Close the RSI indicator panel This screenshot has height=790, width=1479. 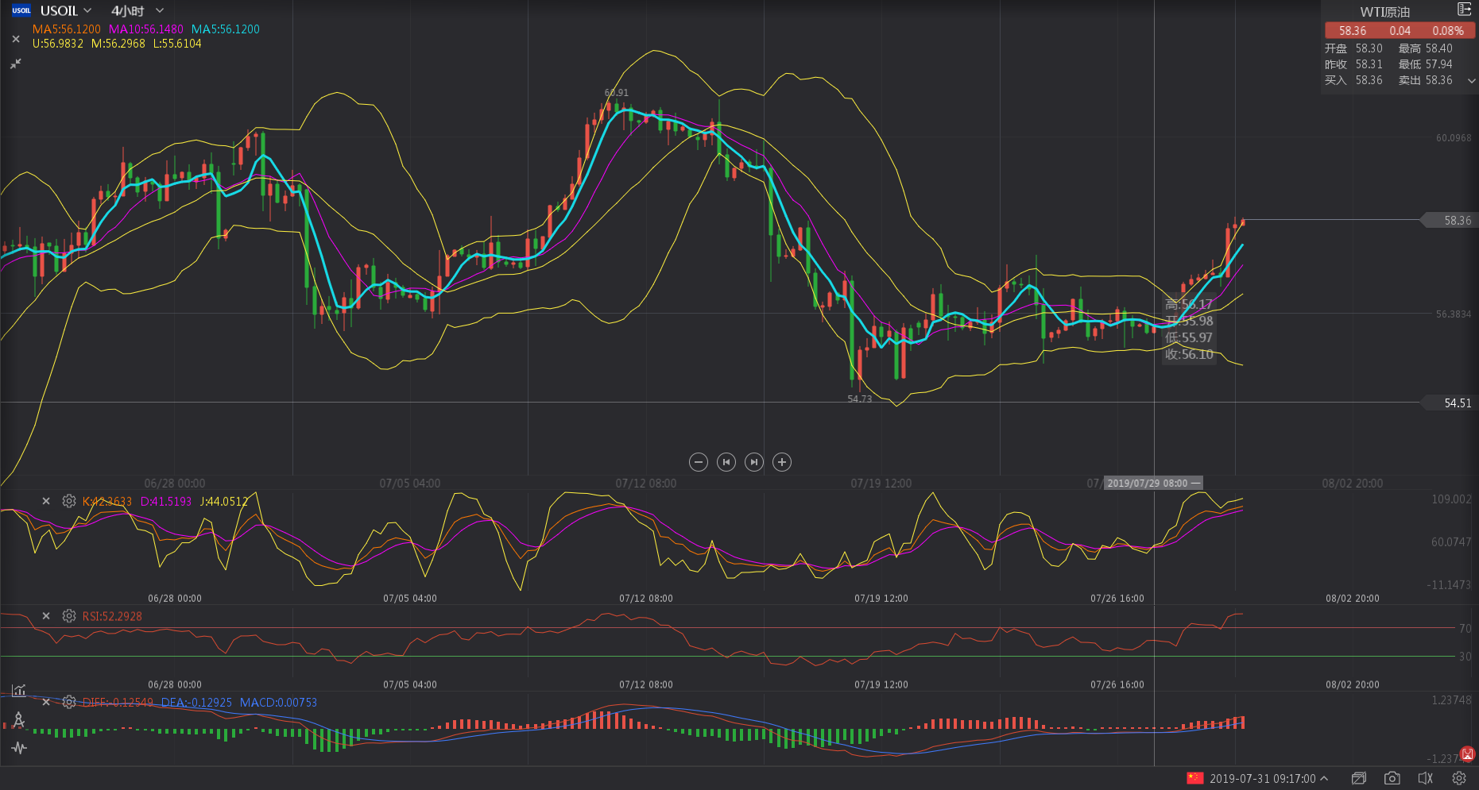coord(46,615)
